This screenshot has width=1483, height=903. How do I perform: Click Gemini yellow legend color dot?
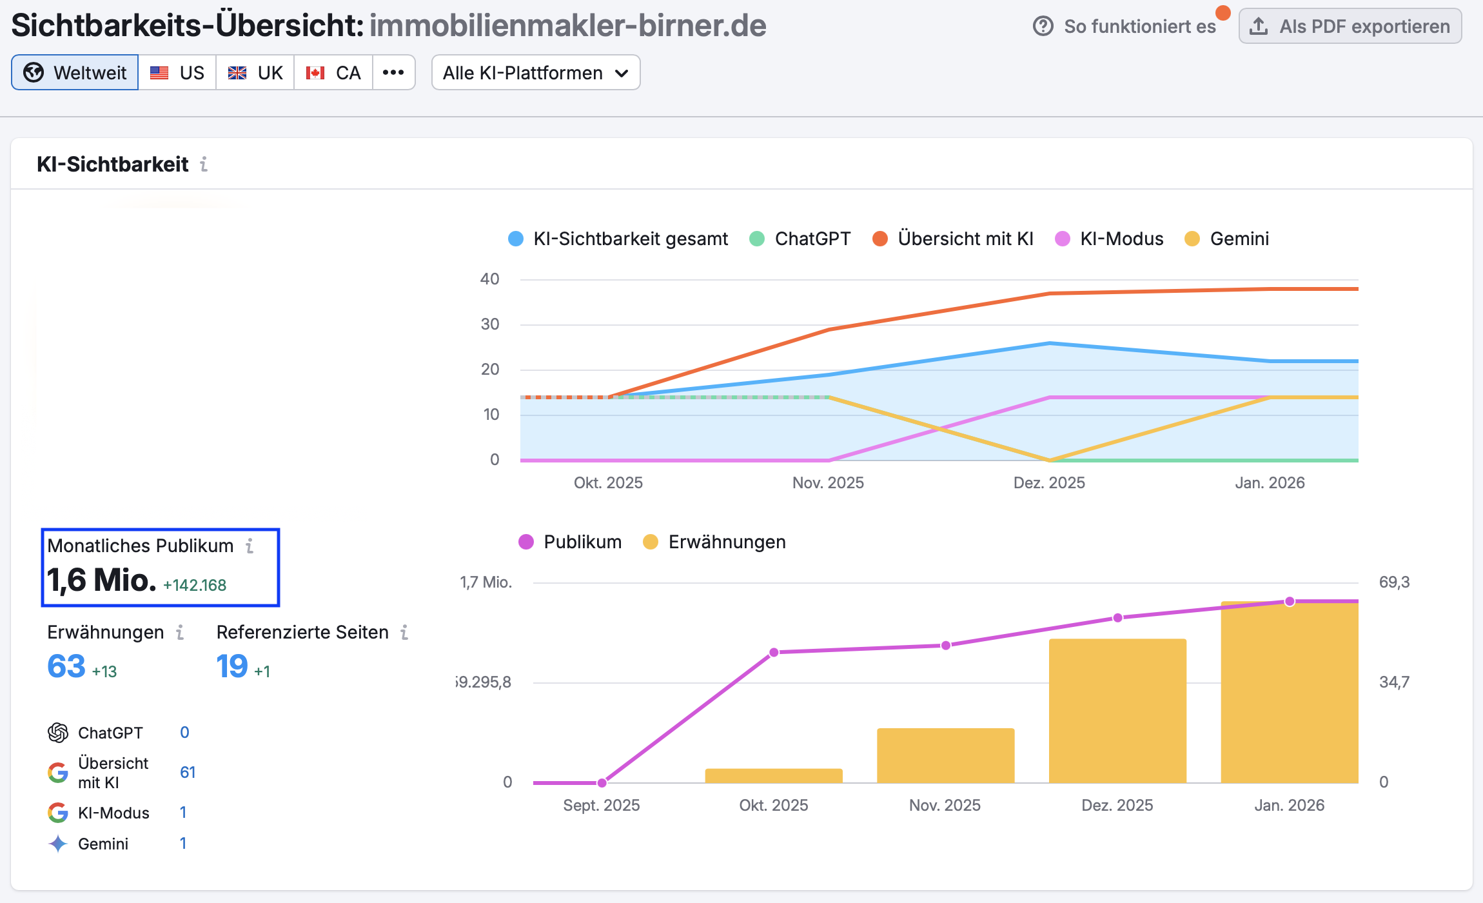[x=1192, y=239]
